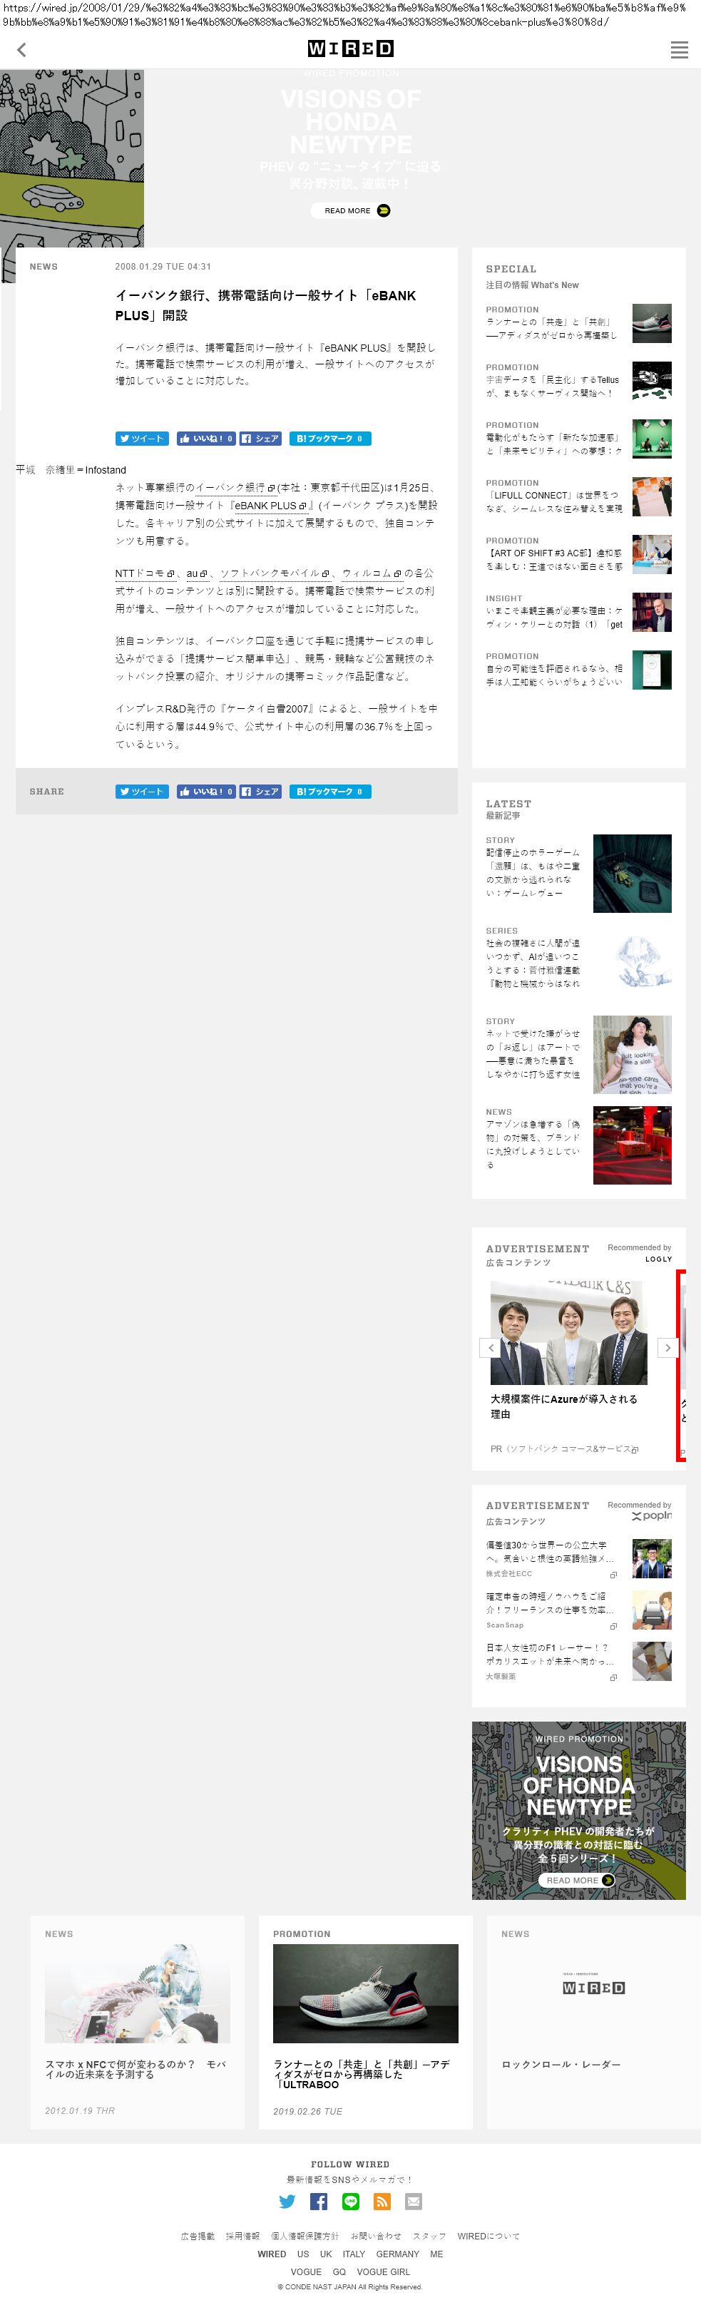Click mail newsletter icon in footer
Image resolution: width=701 pixels, height=2305 pixels.
click(414, 2201)
